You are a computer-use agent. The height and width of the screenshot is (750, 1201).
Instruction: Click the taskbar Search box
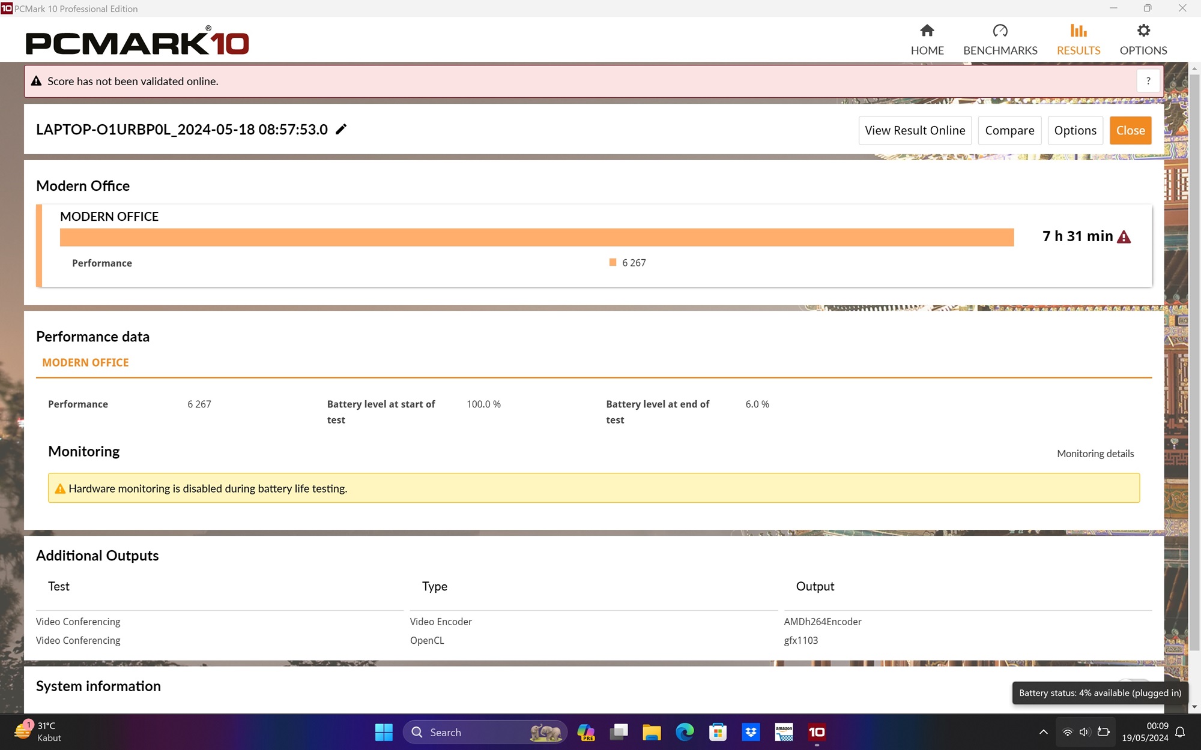pos(485,732)
